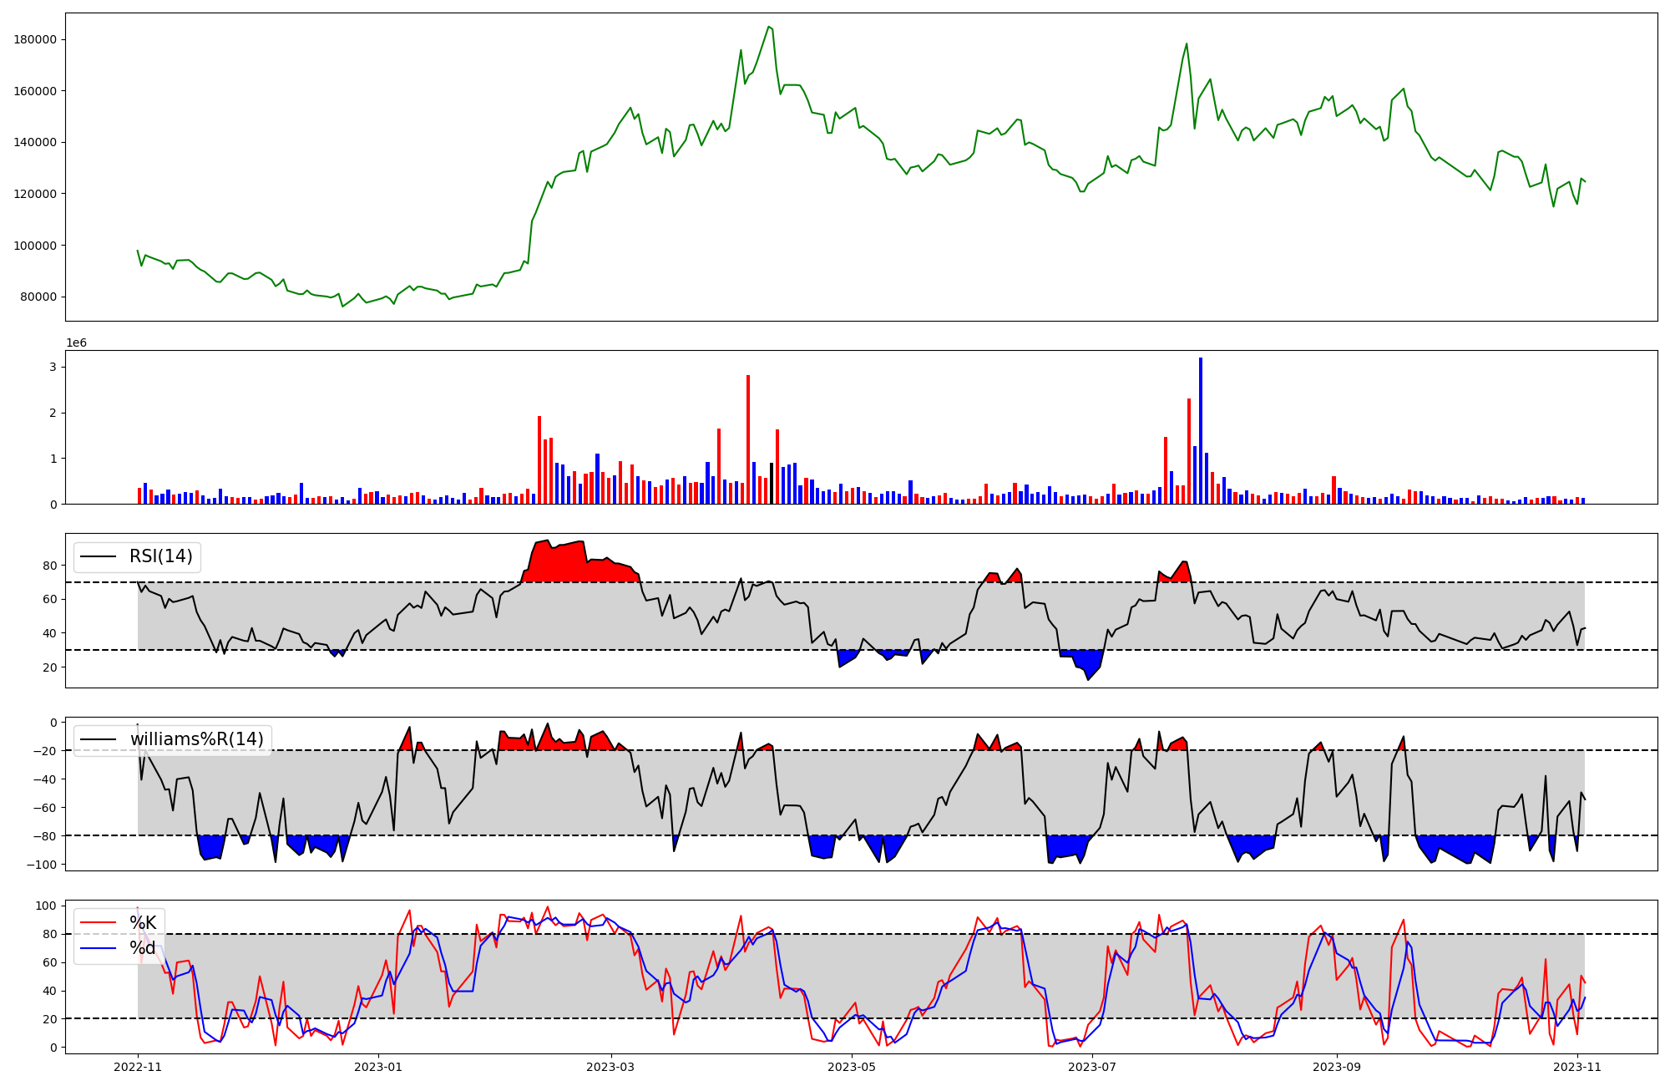Click the 2023-09 x-axis date label
1670x1086 pixels.
(1337, 1067)
